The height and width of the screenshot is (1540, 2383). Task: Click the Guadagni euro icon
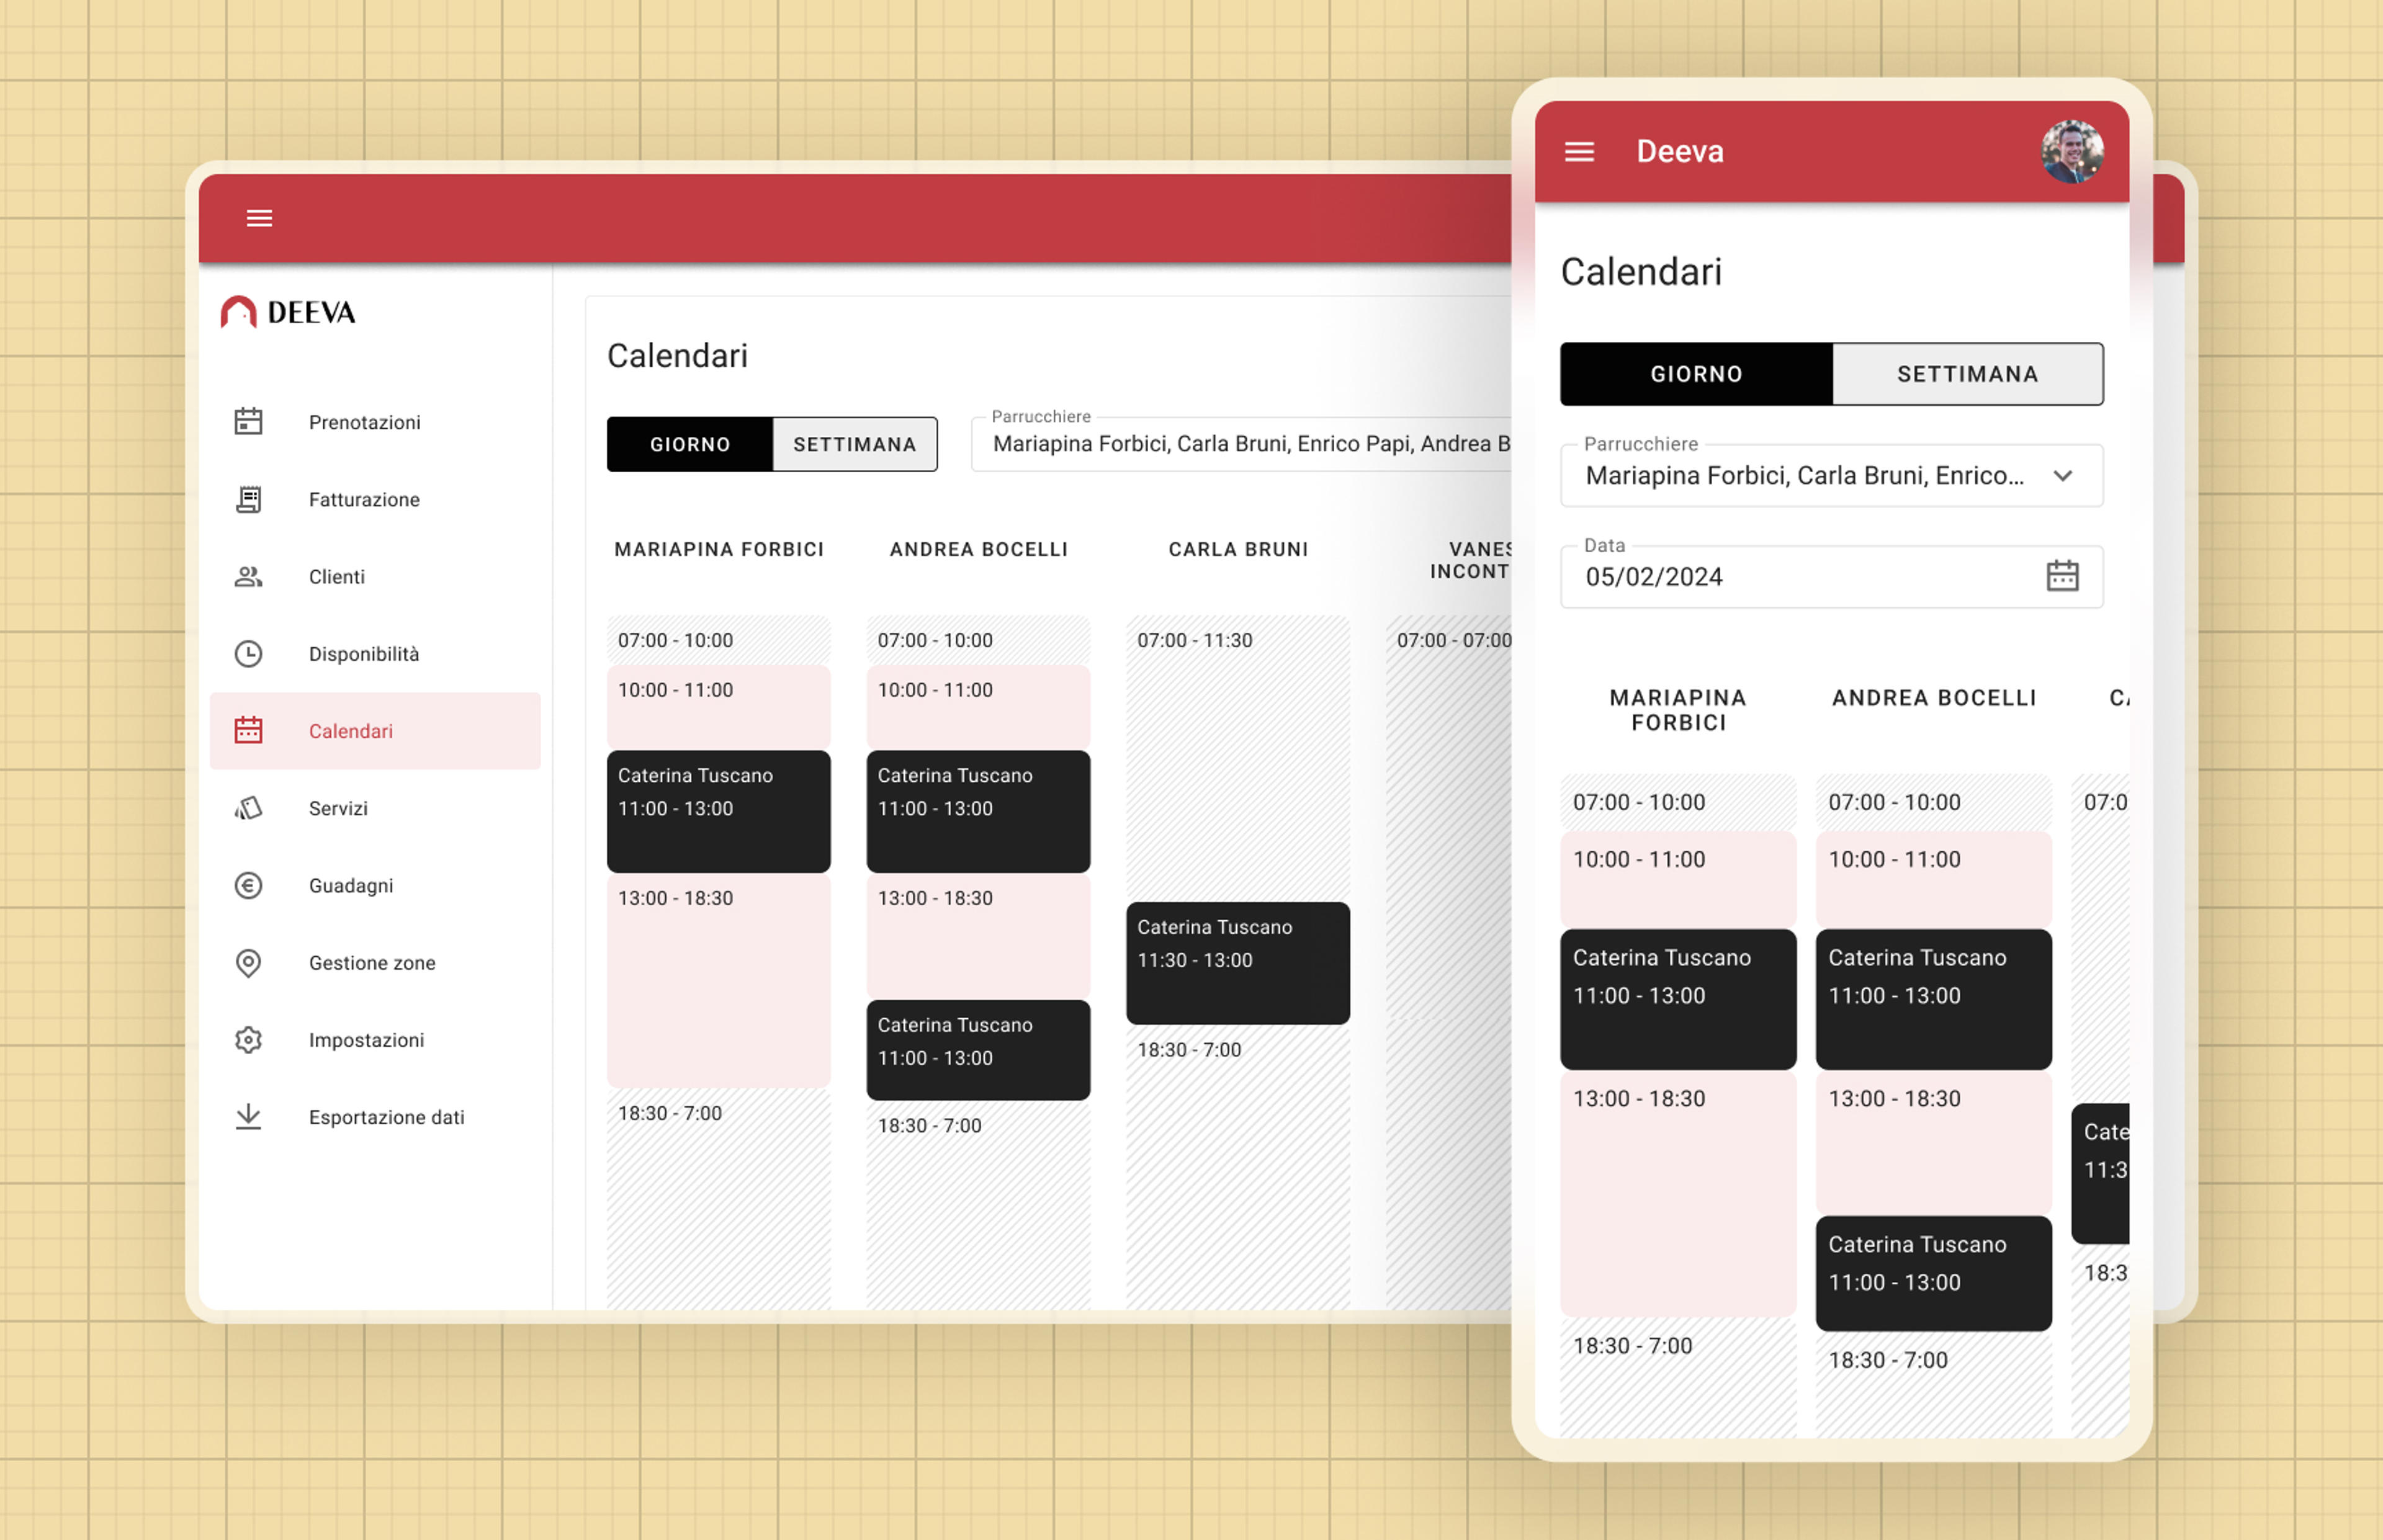click(248, 885)
